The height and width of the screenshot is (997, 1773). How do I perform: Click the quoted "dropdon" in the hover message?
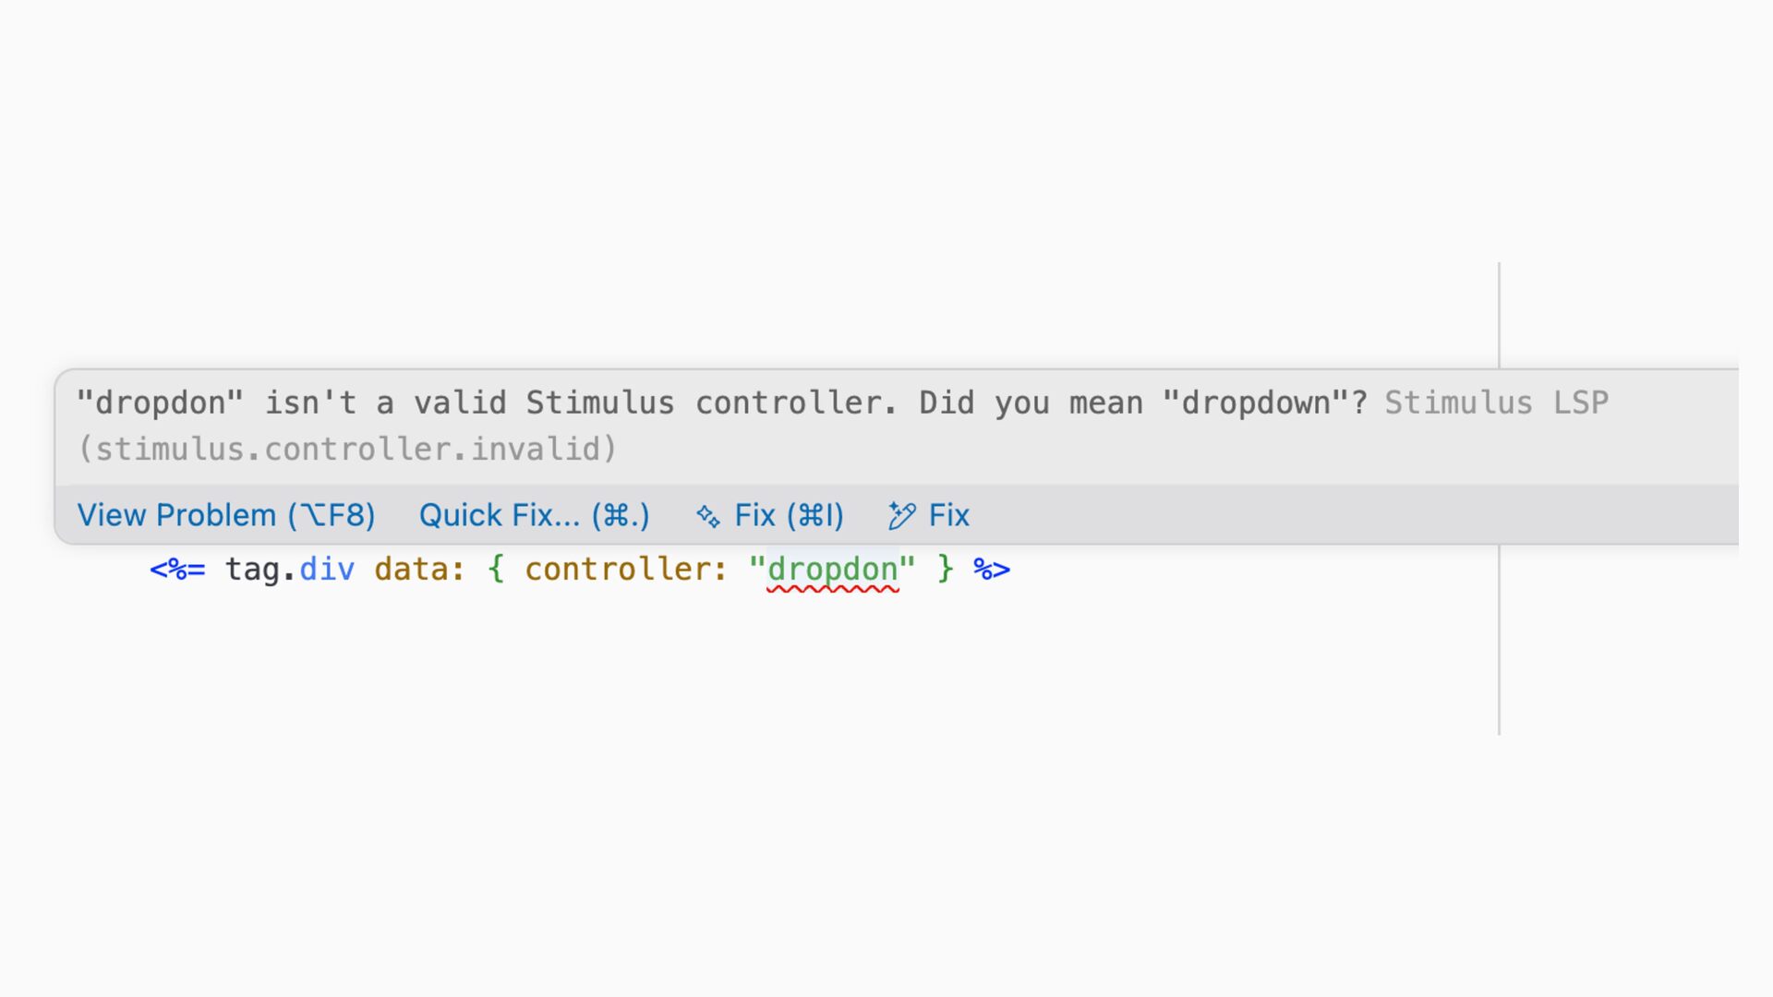(160, 403)
